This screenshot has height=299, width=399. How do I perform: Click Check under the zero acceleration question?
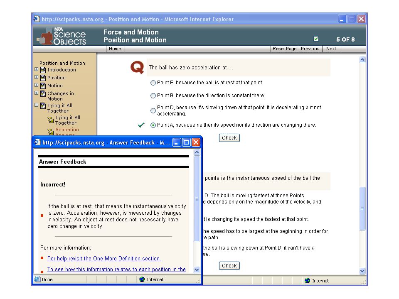click(229, 138)
